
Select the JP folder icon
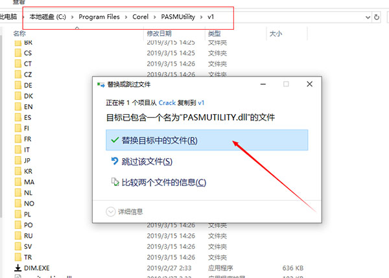tap(18, 161)
